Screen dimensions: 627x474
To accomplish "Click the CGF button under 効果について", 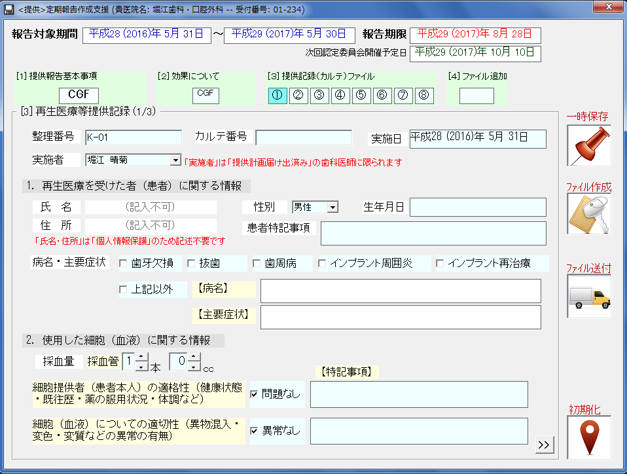I will pyautogui.click(x=206, y=95).
